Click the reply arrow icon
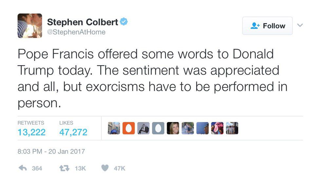Image resolution: width=321 pixels, height=185 pixels. (x=22, y=168)
